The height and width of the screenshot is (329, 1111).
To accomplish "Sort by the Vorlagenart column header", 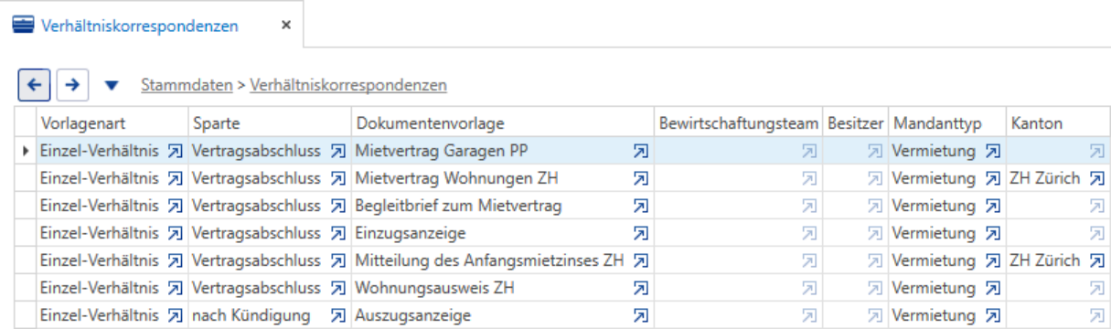I will pyautogui.click(x=111, y=122).
